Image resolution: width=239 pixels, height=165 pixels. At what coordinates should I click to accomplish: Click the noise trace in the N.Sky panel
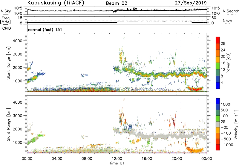[x=117, y=10]
